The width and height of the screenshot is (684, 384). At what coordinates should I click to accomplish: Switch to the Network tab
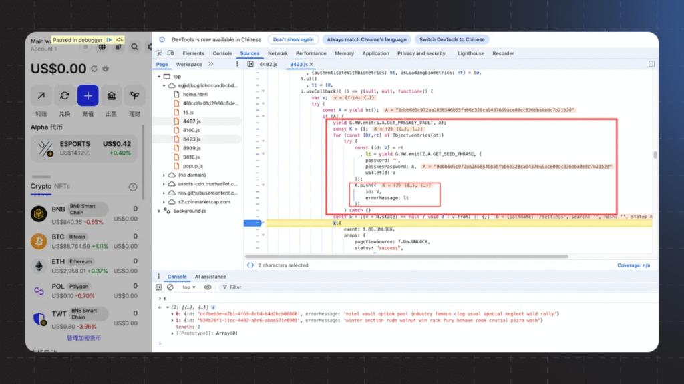(x=278, y=53)
